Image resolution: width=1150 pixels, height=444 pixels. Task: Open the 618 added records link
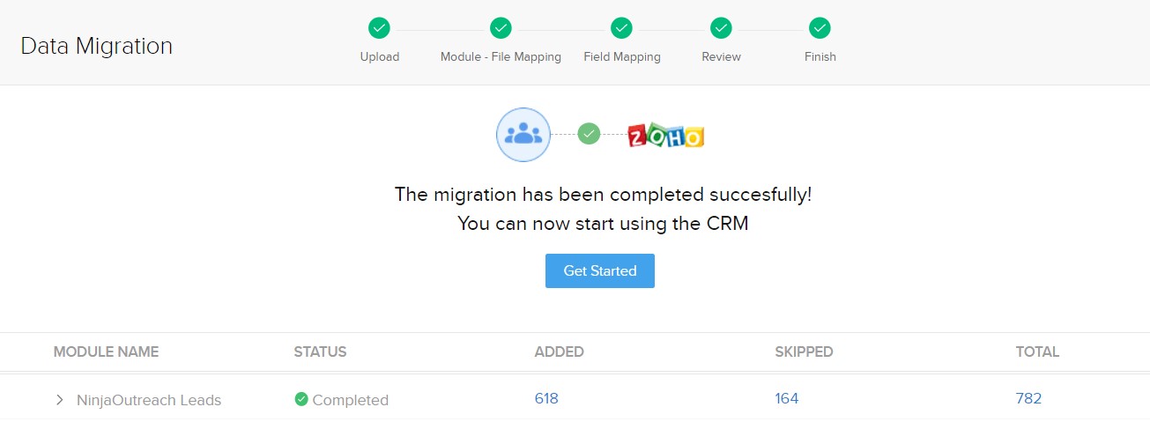[546, 398]
